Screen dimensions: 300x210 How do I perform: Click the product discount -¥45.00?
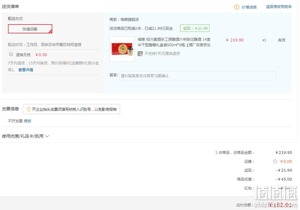(x=284, y=179)
